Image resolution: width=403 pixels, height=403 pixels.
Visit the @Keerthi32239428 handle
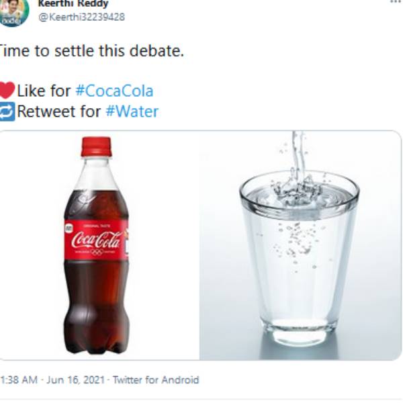(x=81, y=17)
